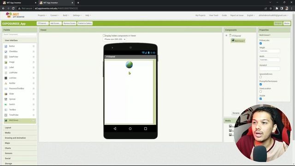Enable the UsesLocation property

point(260,91)
